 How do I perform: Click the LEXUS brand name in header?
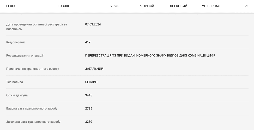tap(11, 6)
